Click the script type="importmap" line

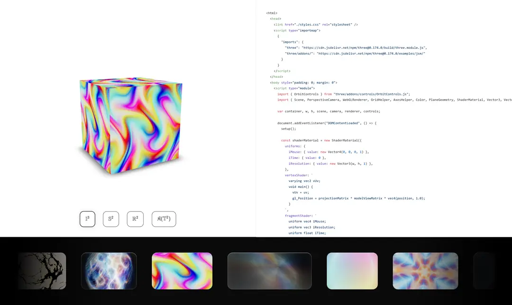(297, 30)
